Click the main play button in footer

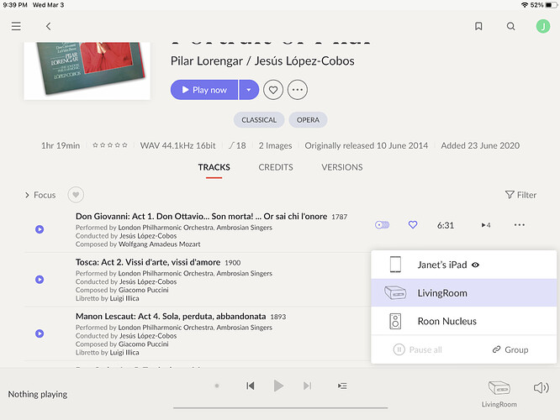coord(278,386)
